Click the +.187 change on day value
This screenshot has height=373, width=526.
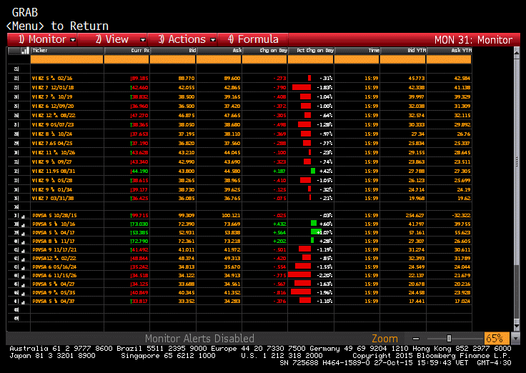[279, 171]
